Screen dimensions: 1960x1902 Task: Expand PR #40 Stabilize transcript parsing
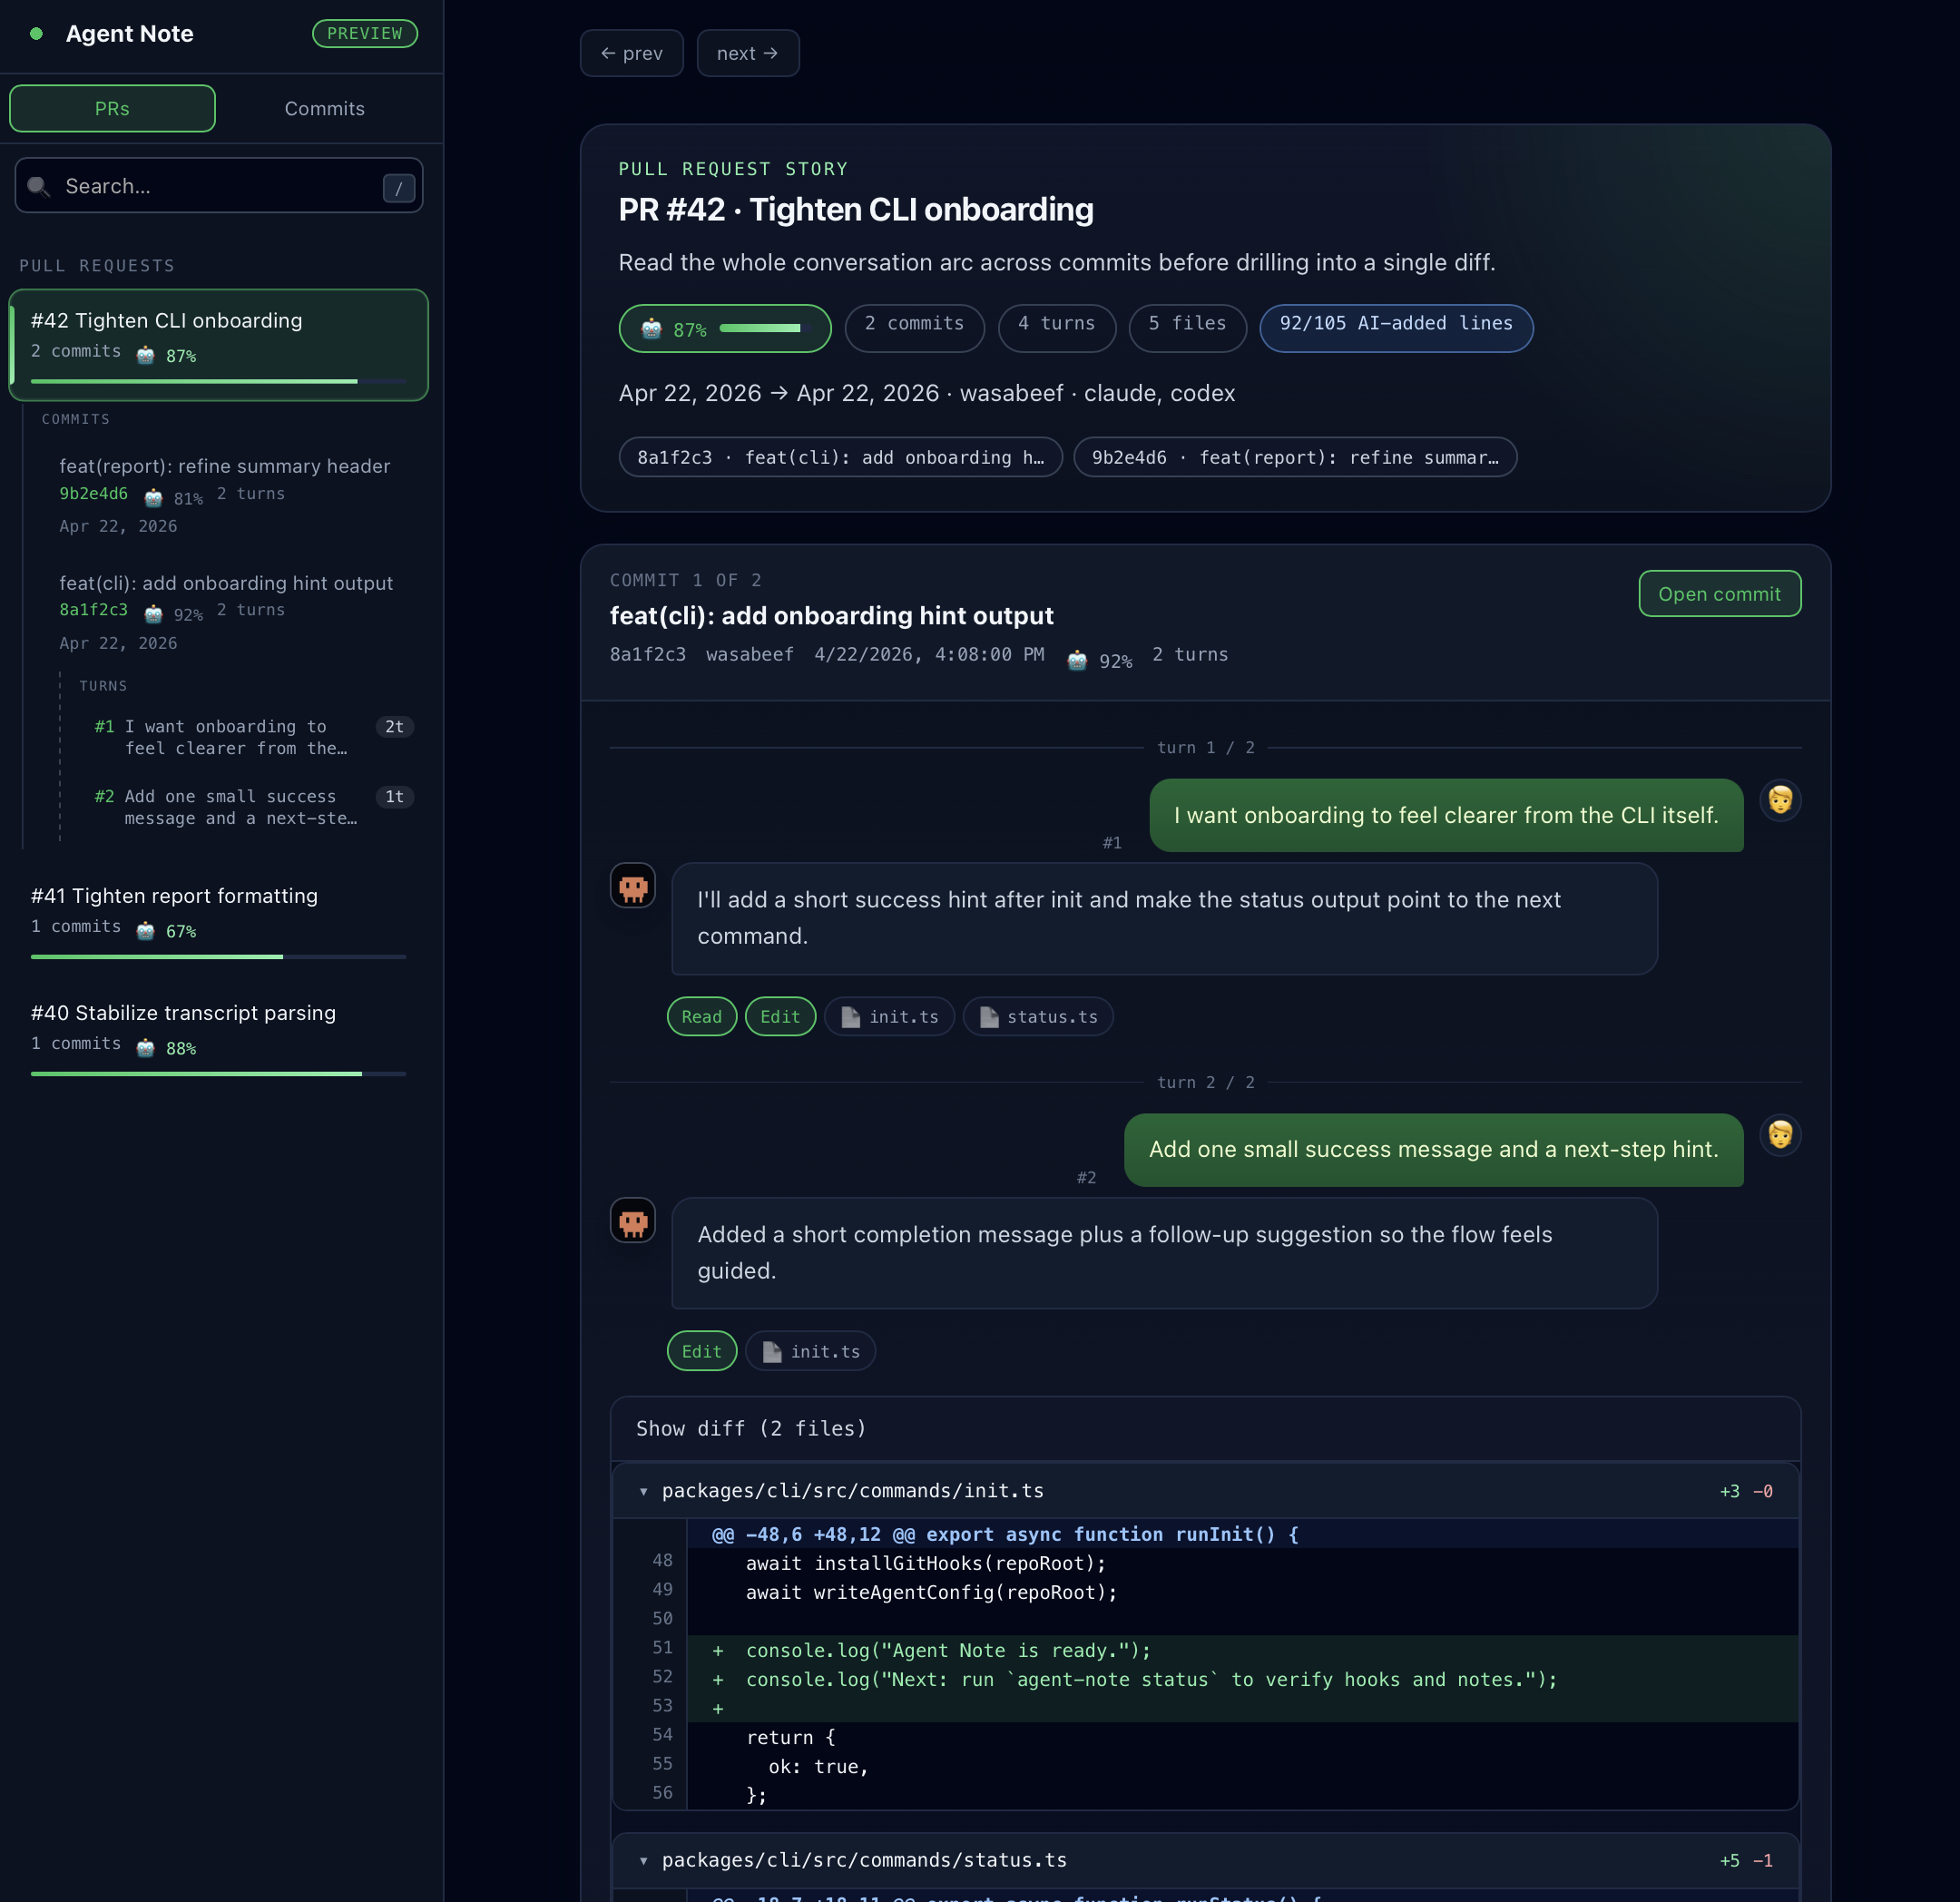coord(219,1037)
